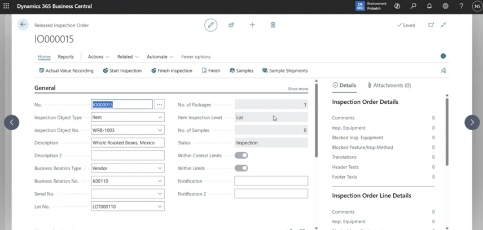Image resolution: width=483 pixels, height=230 pixels.
Task: Open the Reports menu
Action: [x=65, y=56]
